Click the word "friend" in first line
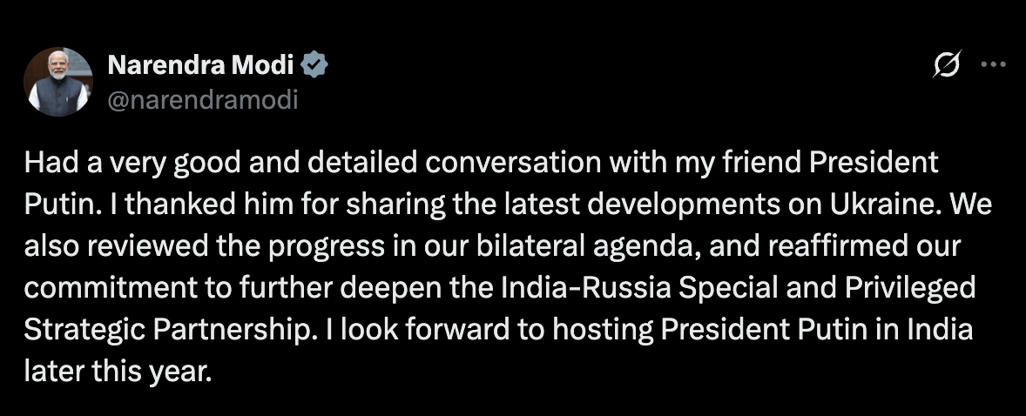 point(761,162)
